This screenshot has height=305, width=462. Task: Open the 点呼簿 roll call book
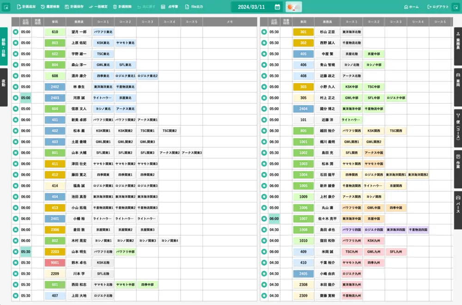pos(164,7)
